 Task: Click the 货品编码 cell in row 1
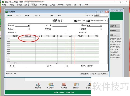click(15, 38)
